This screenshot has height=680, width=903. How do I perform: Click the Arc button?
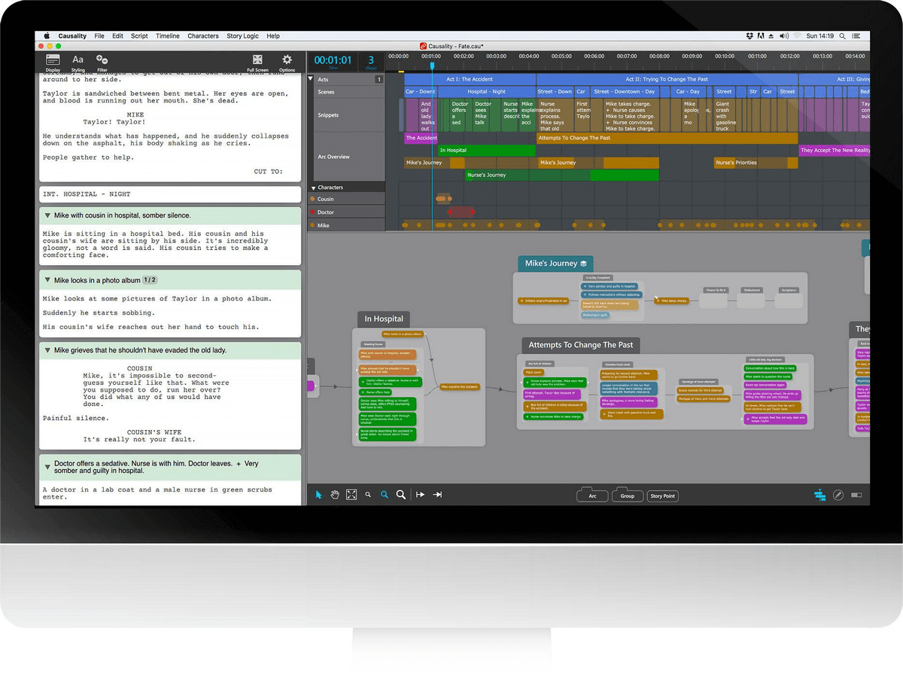coord(592,496)
